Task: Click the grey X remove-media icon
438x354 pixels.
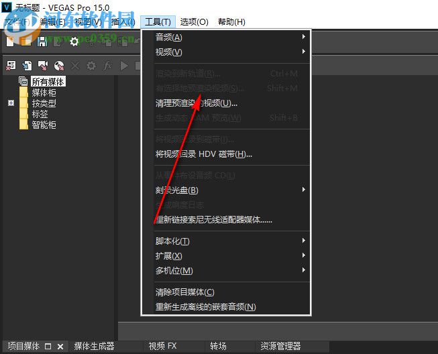Action: (x=75, y=66)
